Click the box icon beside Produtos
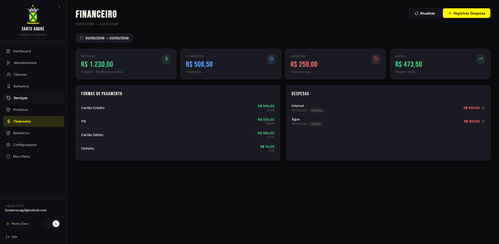Image resolution: width=499 pixels, height=244 pixels. pyautogui.click(x=8, y=110)
